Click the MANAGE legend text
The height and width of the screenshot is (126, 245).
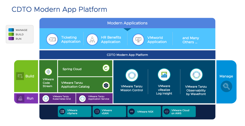pos(21,30)
